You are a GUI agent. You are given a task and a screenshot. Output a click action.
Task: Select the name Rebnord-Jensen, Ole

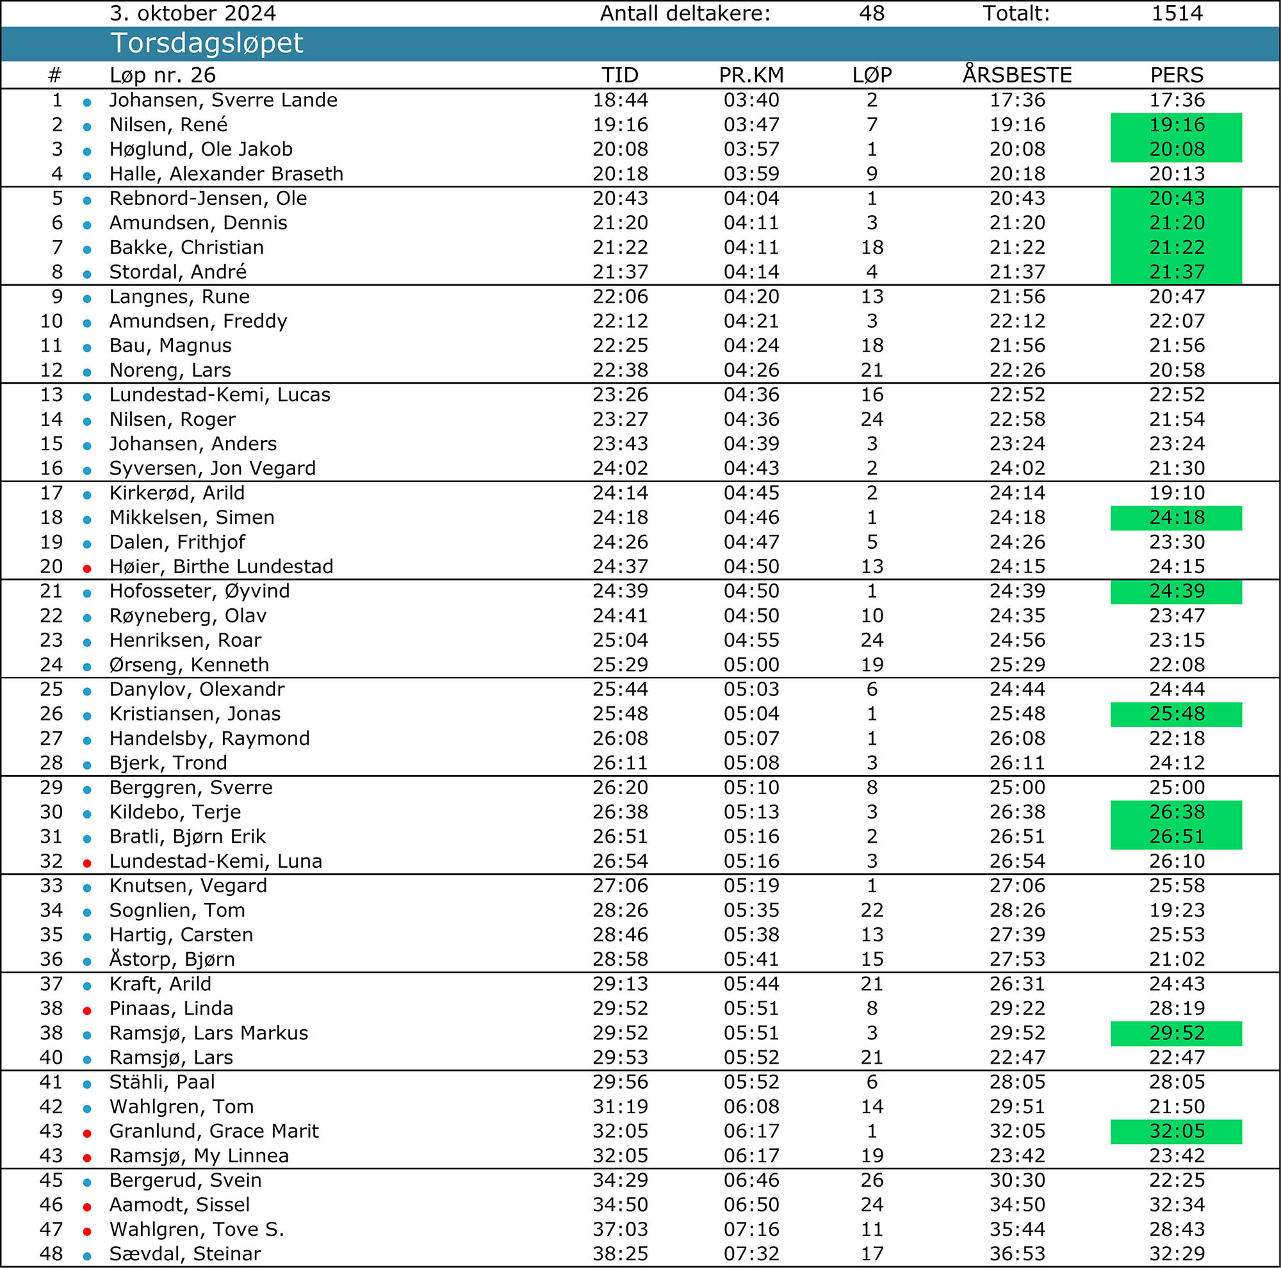click(x=208, y=198)
